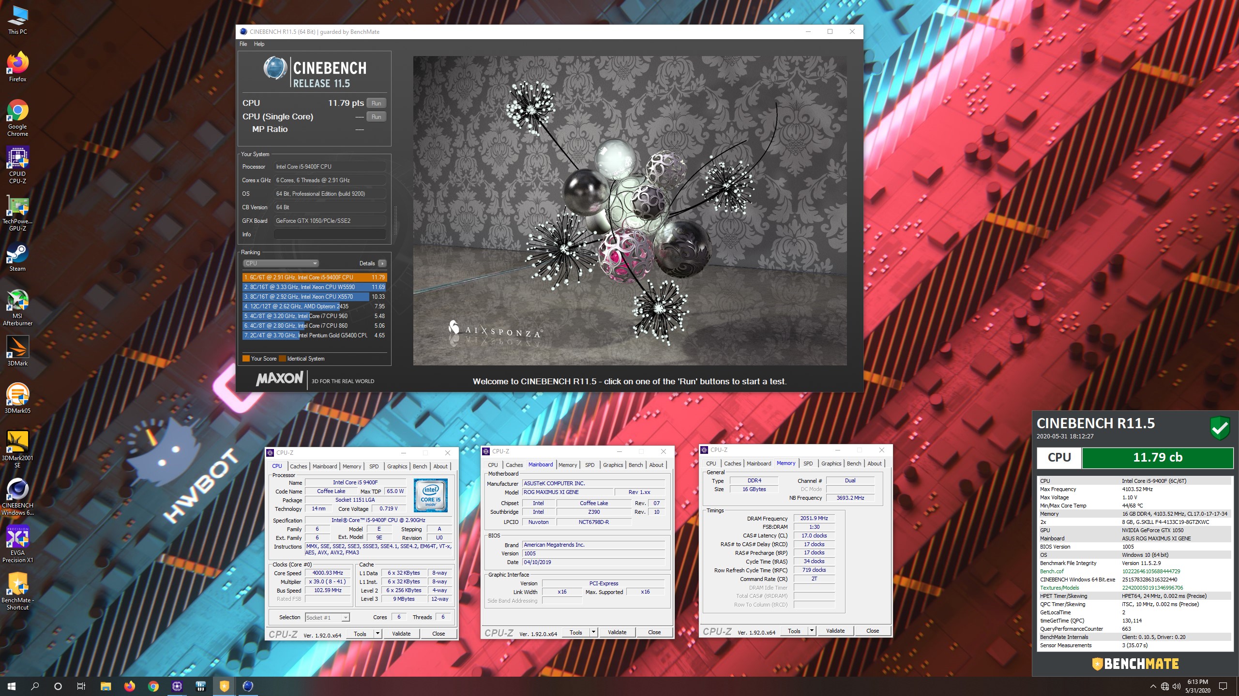This screenshot has height=696, width=1239.
Task: Open 3DMark2001 SE desktop icon
Action: [17, 449]
